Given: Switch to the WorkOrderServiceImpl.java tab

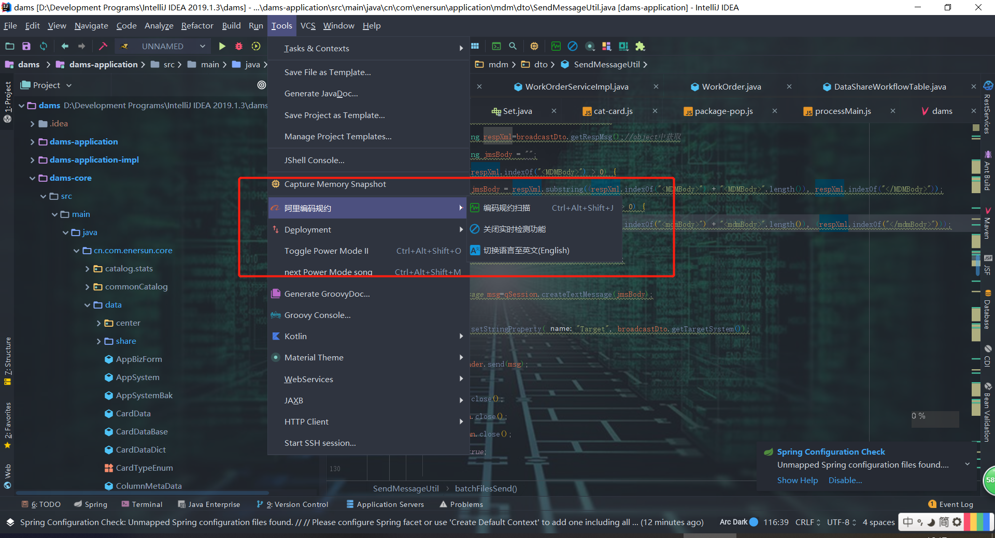Looking at the screenshot, I should click(x=577, y=86).
